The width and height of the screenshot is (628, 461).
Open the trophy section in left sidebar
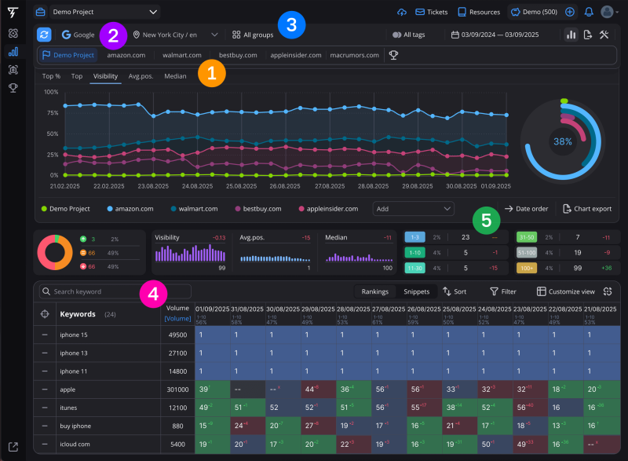coord(13,87)
